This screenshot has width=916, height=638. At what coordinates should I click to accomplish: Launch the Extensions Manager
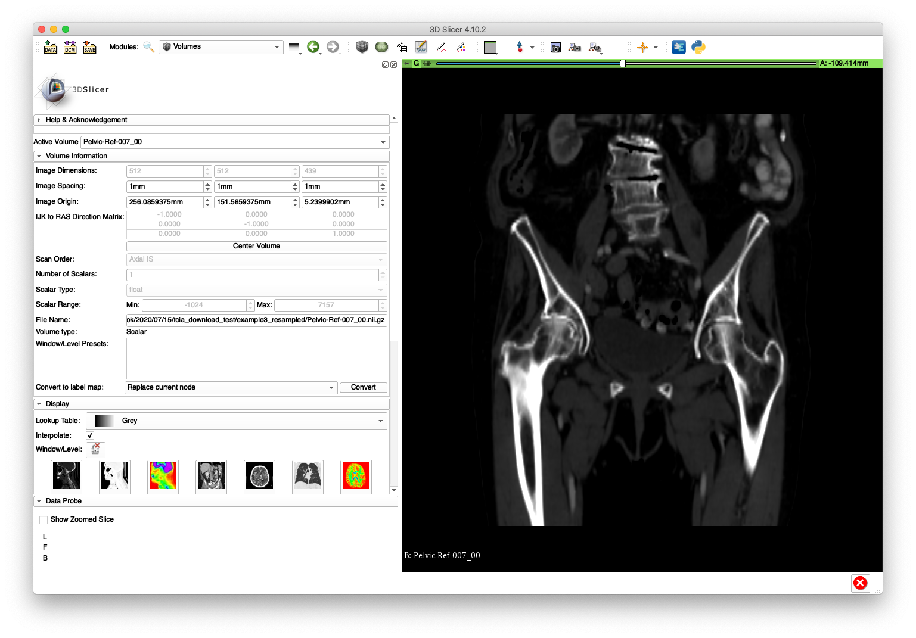(679, 46)
